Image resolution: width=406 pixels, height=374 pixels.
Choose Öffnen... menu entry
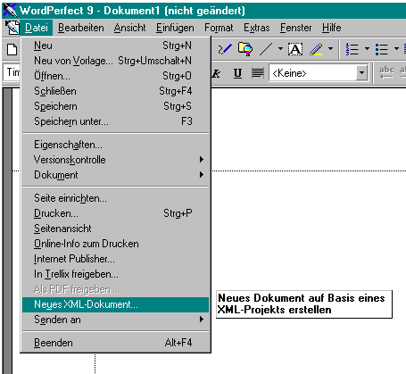pyautogui.click(x=115, y=76)
